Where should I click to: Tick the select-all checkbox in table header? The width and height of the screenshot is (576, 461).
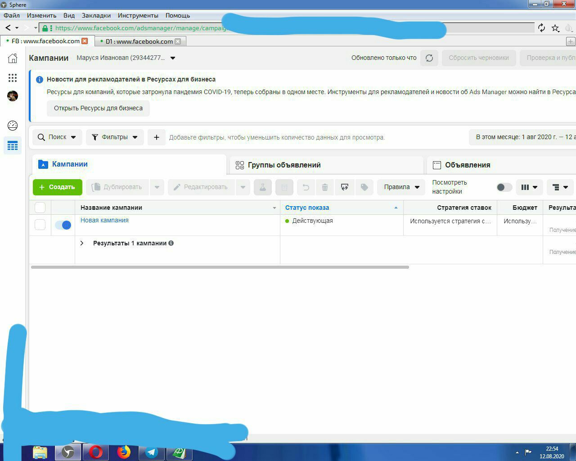[40, 208]
